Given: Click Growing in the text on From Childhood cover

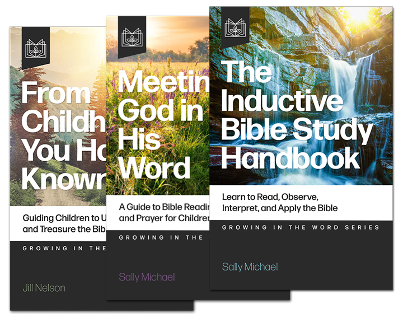Looking at the screenshot, I should click(x=64, y=249).
